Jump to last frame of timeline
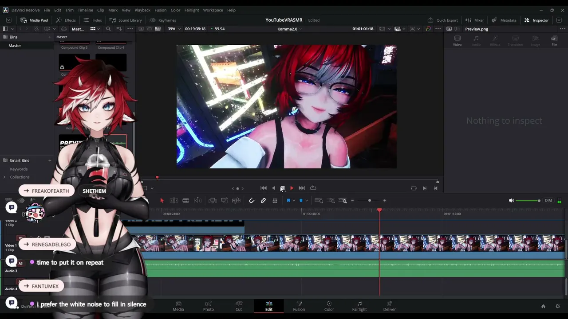 click(302, 188)
